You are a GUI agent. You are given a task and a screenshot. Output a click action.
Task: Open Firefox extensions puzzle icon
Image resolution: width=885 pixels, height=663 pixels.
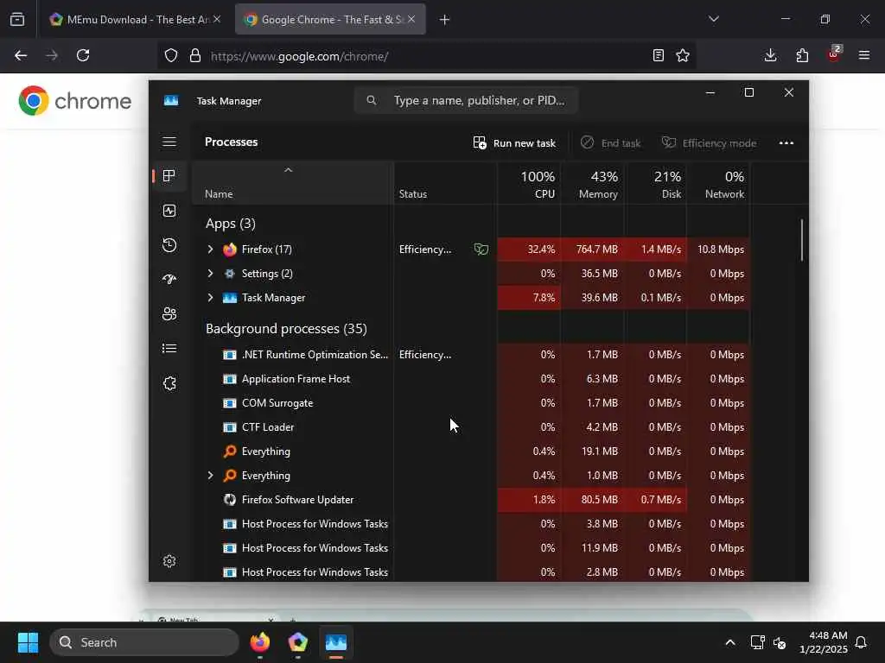coord(802,55)
